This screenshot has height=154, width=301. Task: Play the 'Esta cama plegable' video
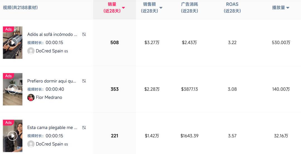13,136
